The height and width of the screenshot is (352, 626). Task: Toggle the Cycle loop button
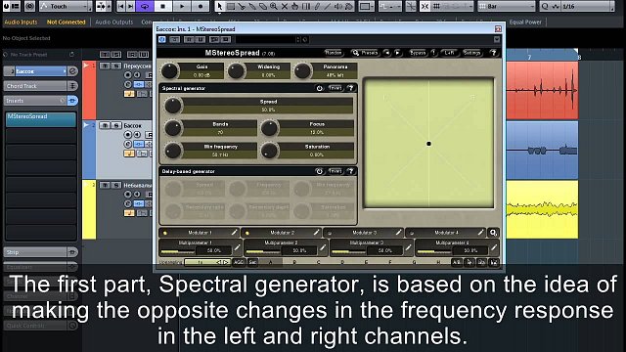click(x=145, y=6)
